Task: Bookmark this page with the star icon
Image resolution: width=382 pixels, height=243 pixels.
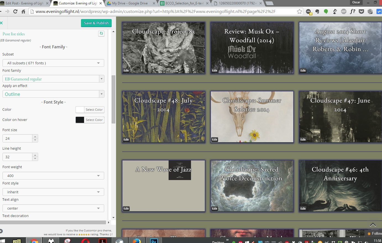Action: 299,12
